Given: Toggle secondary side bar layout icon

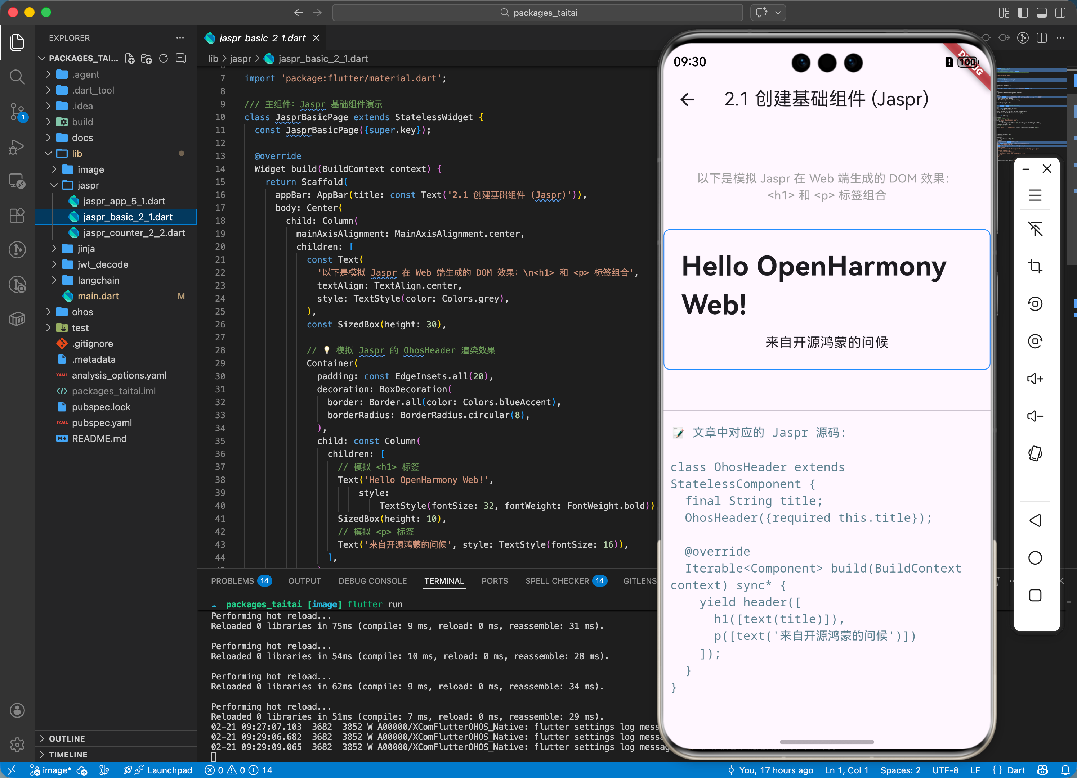Looking at the screenshot, I should pos(1060,13).
